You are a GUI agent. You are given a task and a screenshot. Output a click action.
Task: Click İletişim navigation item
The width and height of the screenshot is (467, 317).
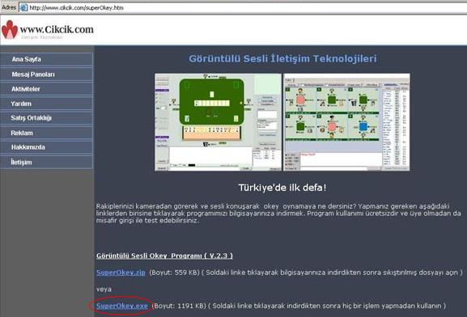[46, 162]
